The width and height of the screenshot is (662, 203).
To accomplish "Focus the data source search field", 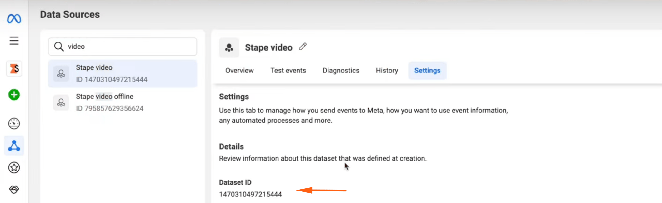I will [x=123, y=47].
